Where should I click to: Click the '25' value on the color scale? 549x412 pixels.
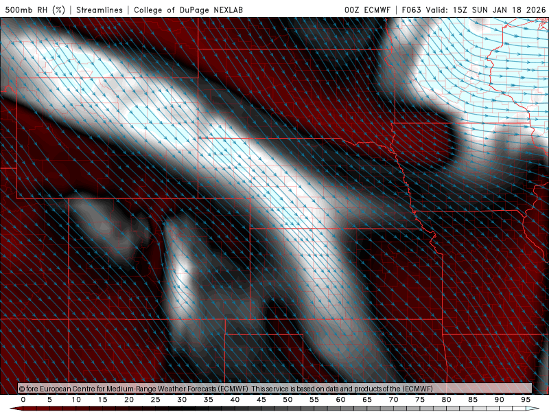click(x=156, y=400)
